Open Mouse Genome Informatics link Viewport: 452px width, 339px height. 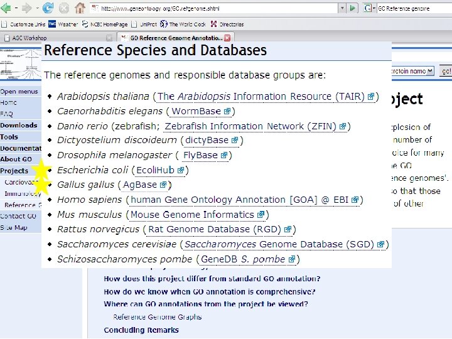(192, 215)
